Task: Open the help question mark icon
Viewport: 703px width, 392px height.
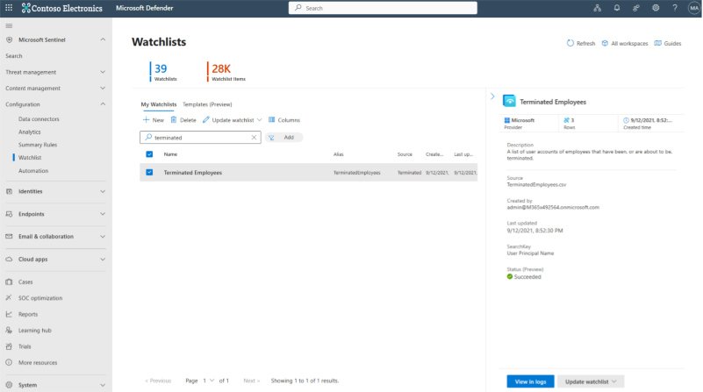Action: coord(675,8)
